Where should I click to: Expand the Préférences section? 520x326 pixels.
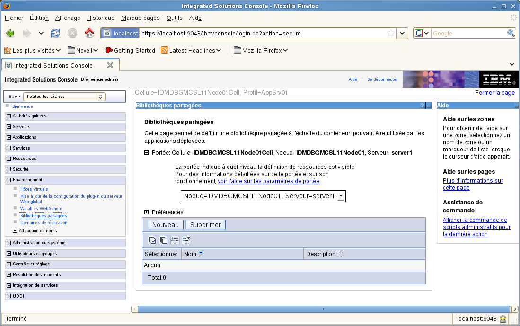[146, 212]
